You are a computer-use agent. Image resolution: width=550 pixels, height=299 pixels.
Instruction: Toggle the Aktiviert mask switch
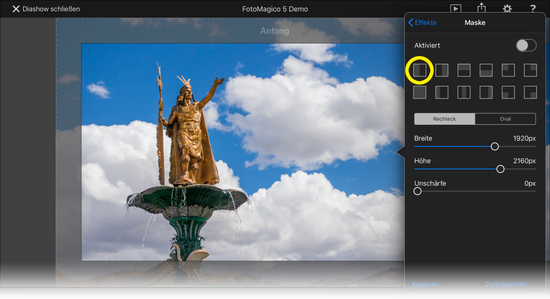pos(526,45)
